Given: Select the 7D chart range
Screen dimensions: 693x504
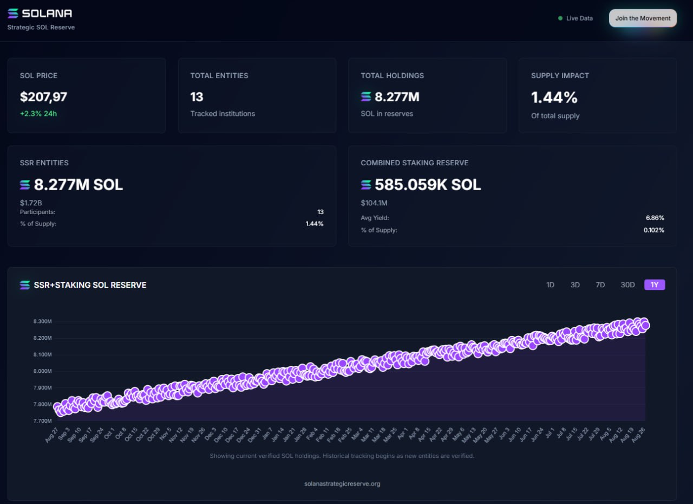Looking at the screenshot, I should tap(600, 285).
